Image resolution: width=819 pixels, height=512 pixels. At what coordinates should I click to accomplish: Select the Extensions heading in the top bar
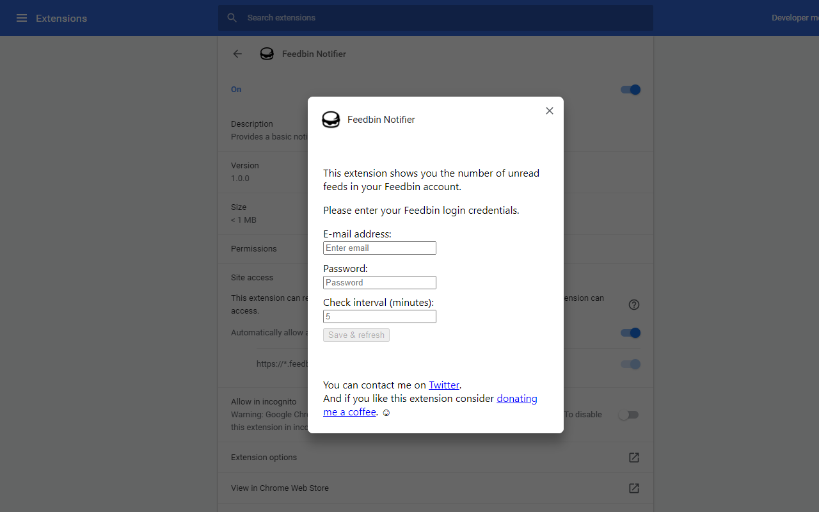pyautogui.click(x=61, y=18)
